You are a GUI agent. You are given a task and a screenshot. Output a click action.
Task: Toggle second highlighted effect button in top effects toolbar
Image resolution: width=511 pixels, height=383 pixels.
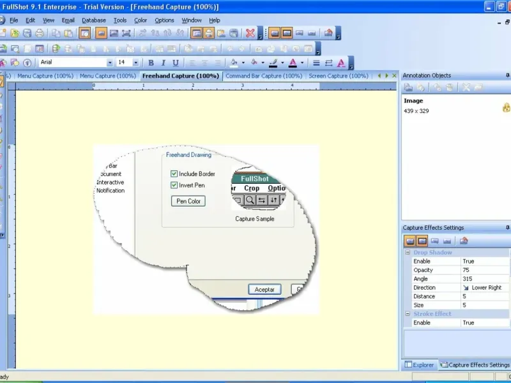coord(287,33)
